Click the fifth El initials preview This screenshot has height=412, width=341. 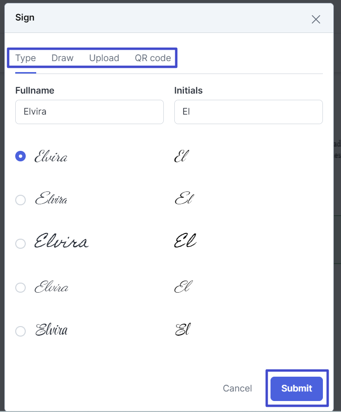pyautogui.click(x=183, y=329)
